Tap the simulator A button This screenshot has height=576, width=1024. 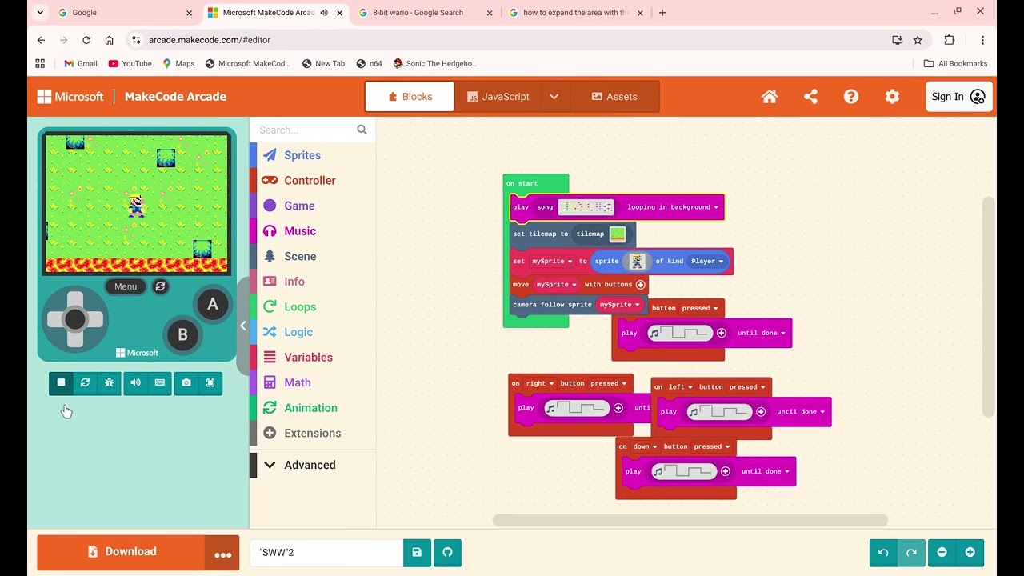(x=213, y=304)
